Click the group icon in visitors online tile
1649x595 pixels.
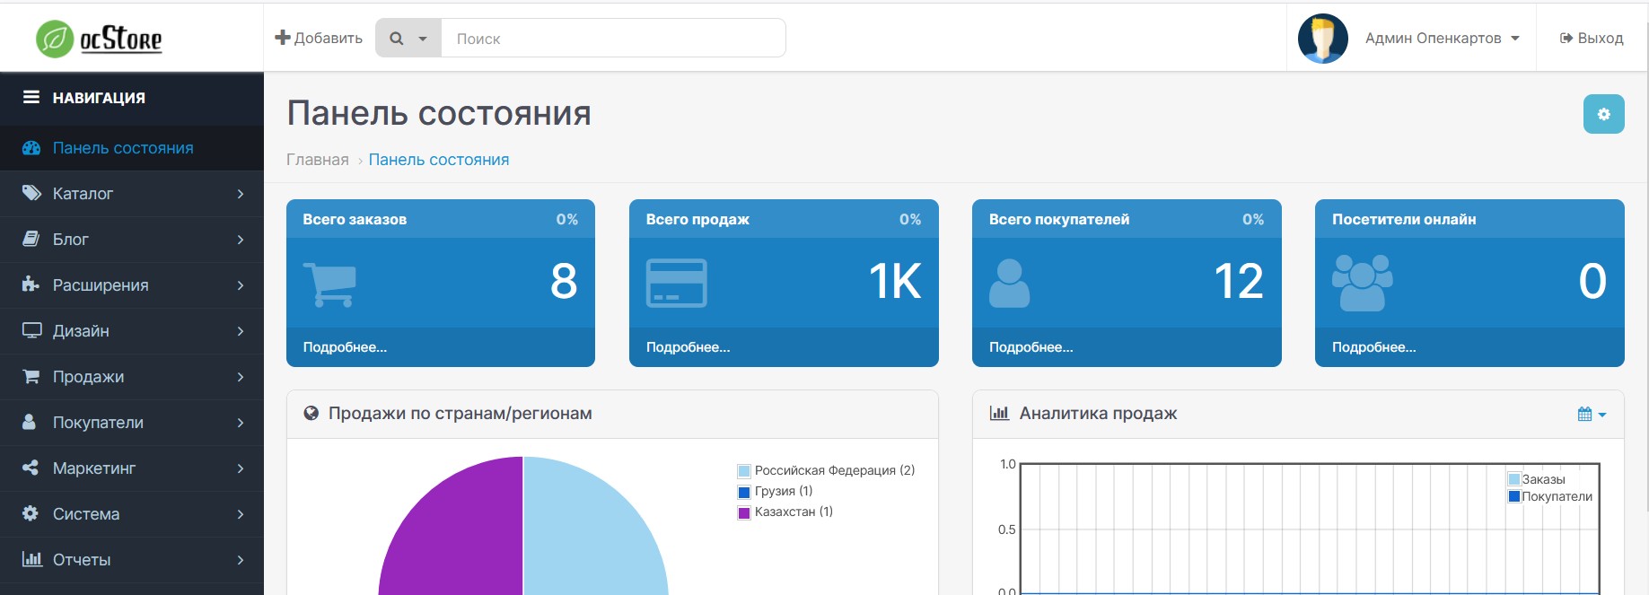1362,283
